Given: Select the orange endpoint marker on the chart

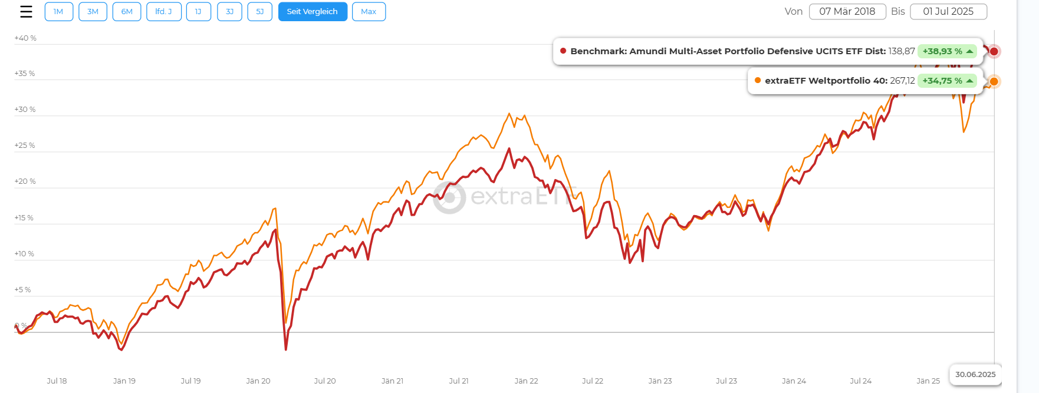Looking at the screenshot, I should (994, 81).
